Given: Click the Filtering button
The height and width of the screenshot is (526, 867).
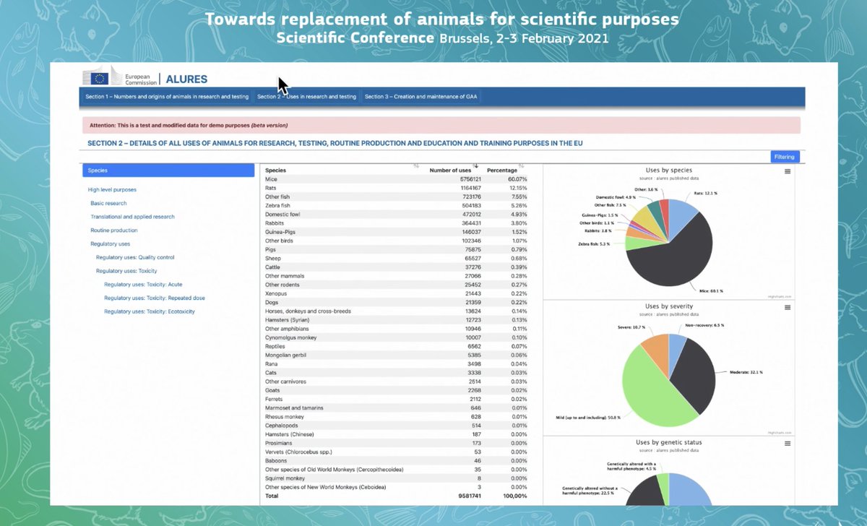Looking at the screenshot, I should (784, 157).
